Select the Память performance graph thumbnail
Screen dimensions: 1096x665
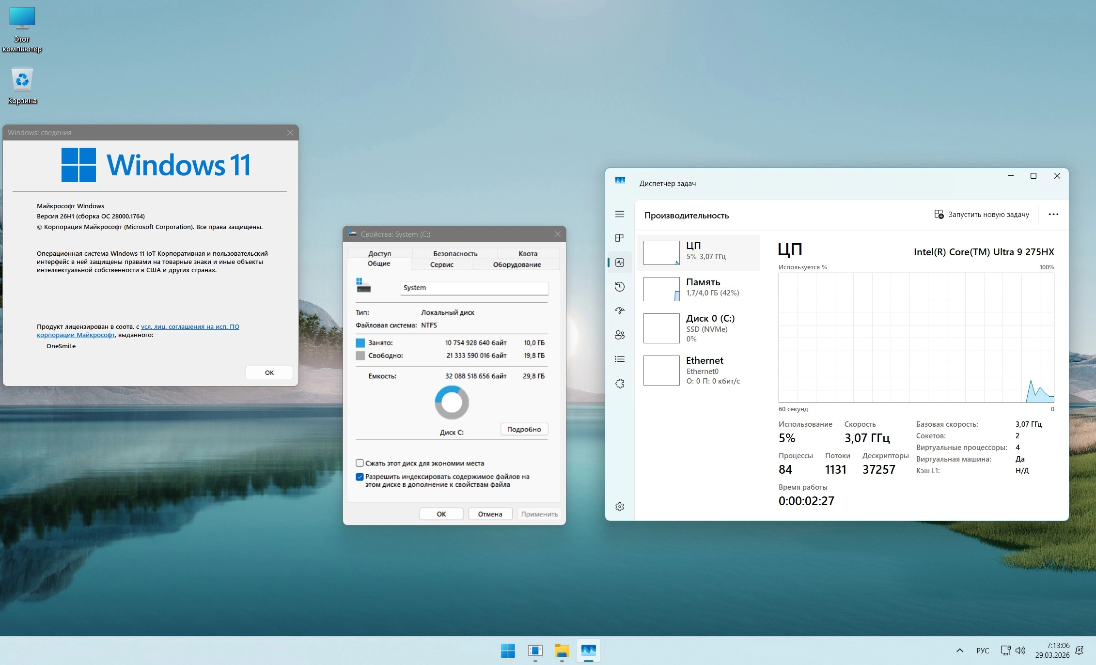(661, 289)
